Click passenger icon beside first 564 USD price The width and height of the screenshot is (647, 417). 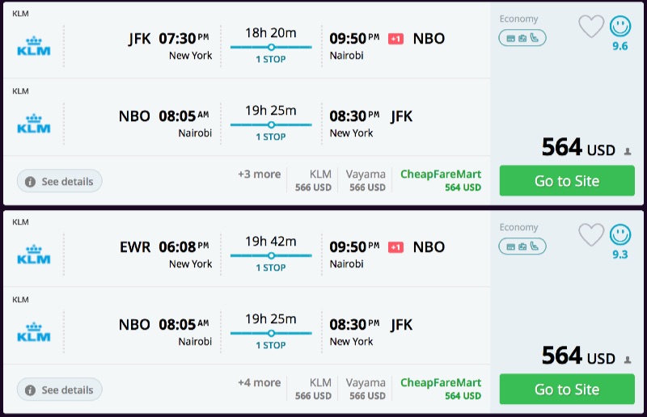627,151
